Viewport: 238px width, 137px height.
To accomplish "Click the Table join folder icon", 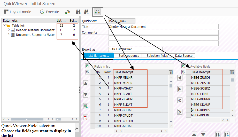I will coord(8,26).
